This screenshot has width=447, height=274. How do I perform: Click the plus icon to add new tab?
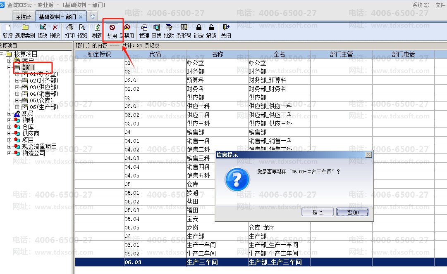tap(93, 17)
